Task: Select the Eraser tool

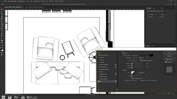Action: tap(2, 26)
